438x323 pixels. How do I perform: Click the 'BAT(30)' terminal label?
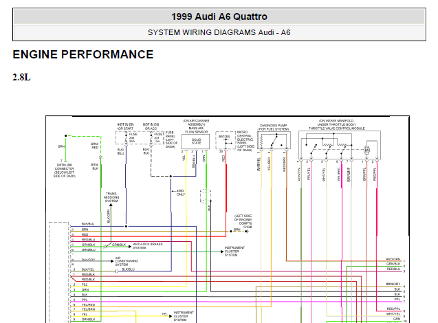click(x=224, y=137)
